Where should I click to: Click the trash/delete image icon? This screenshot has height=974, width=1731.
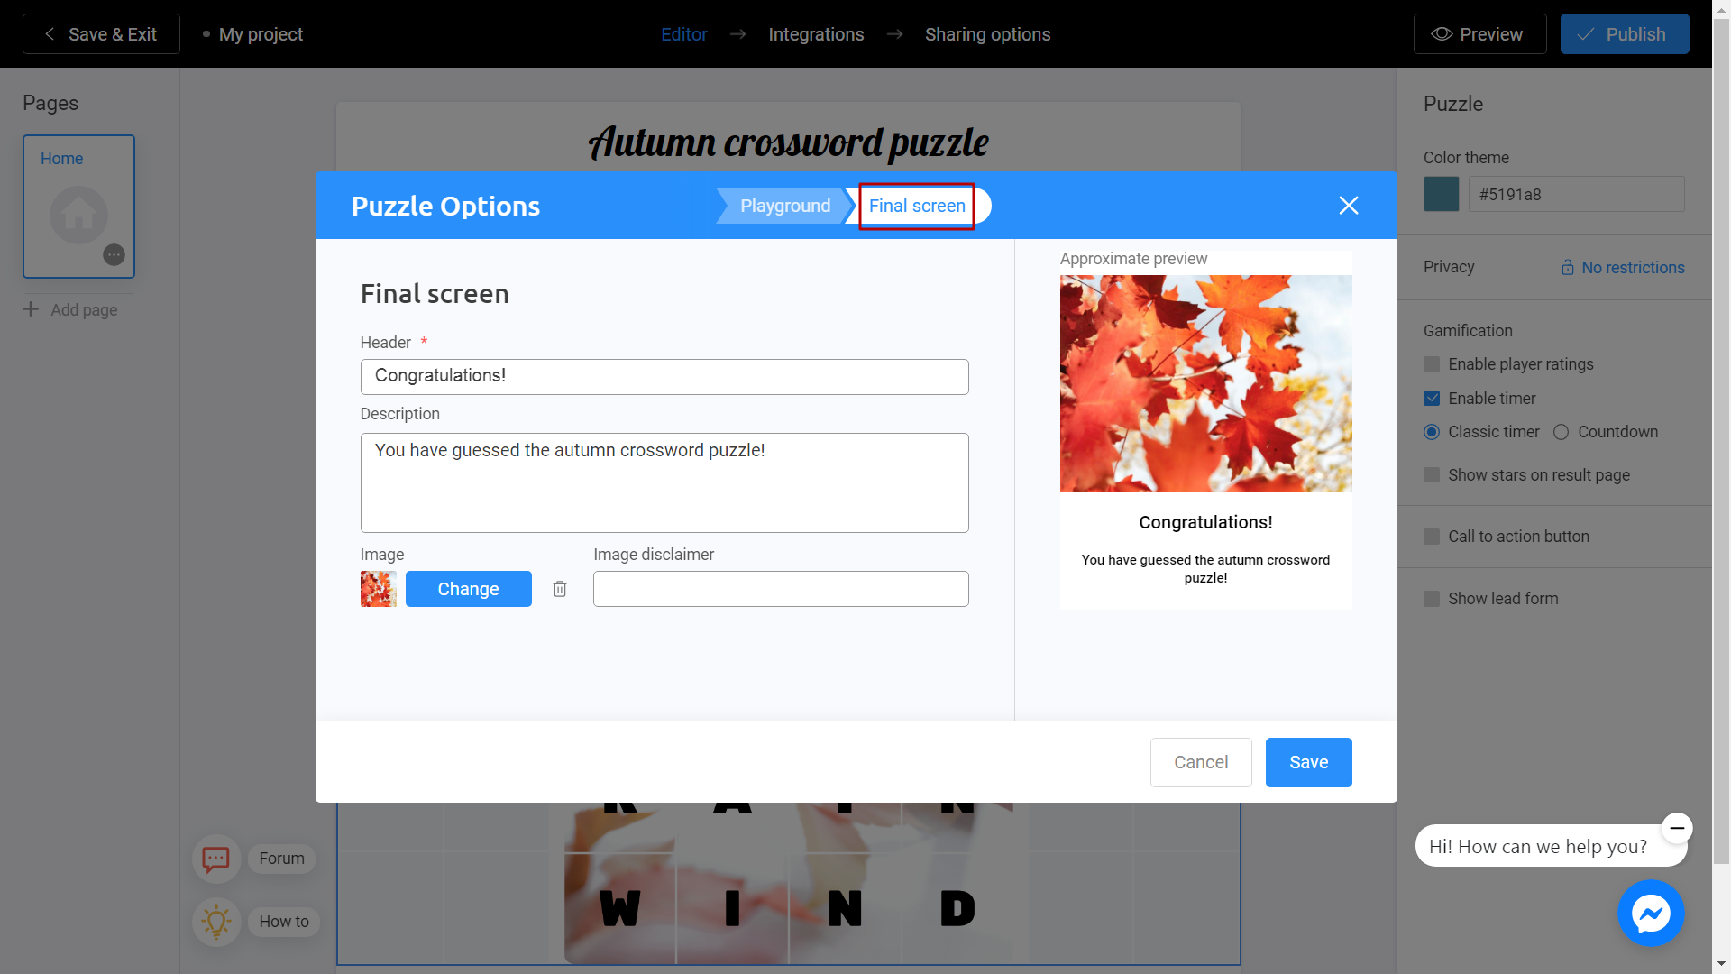560,589
